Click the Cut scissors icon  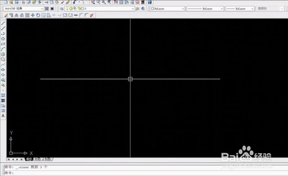pyautogui.click(x=46, y=2)
